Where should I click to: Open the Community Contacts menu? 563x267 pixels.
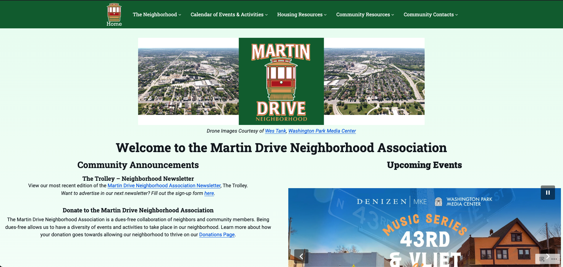[x=431, y=14]
